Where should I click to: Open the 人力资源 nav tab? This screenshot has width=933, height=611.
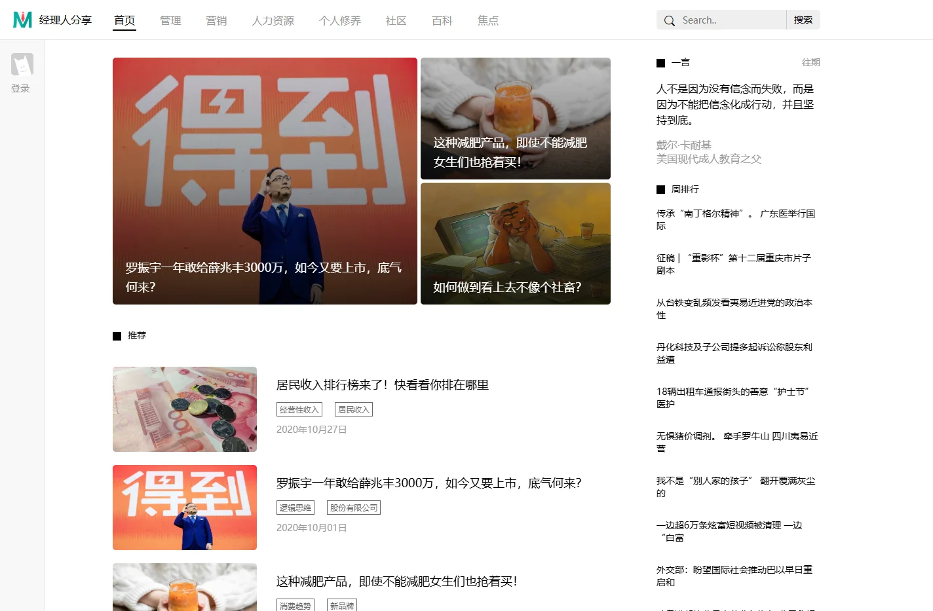pos(273,20)
